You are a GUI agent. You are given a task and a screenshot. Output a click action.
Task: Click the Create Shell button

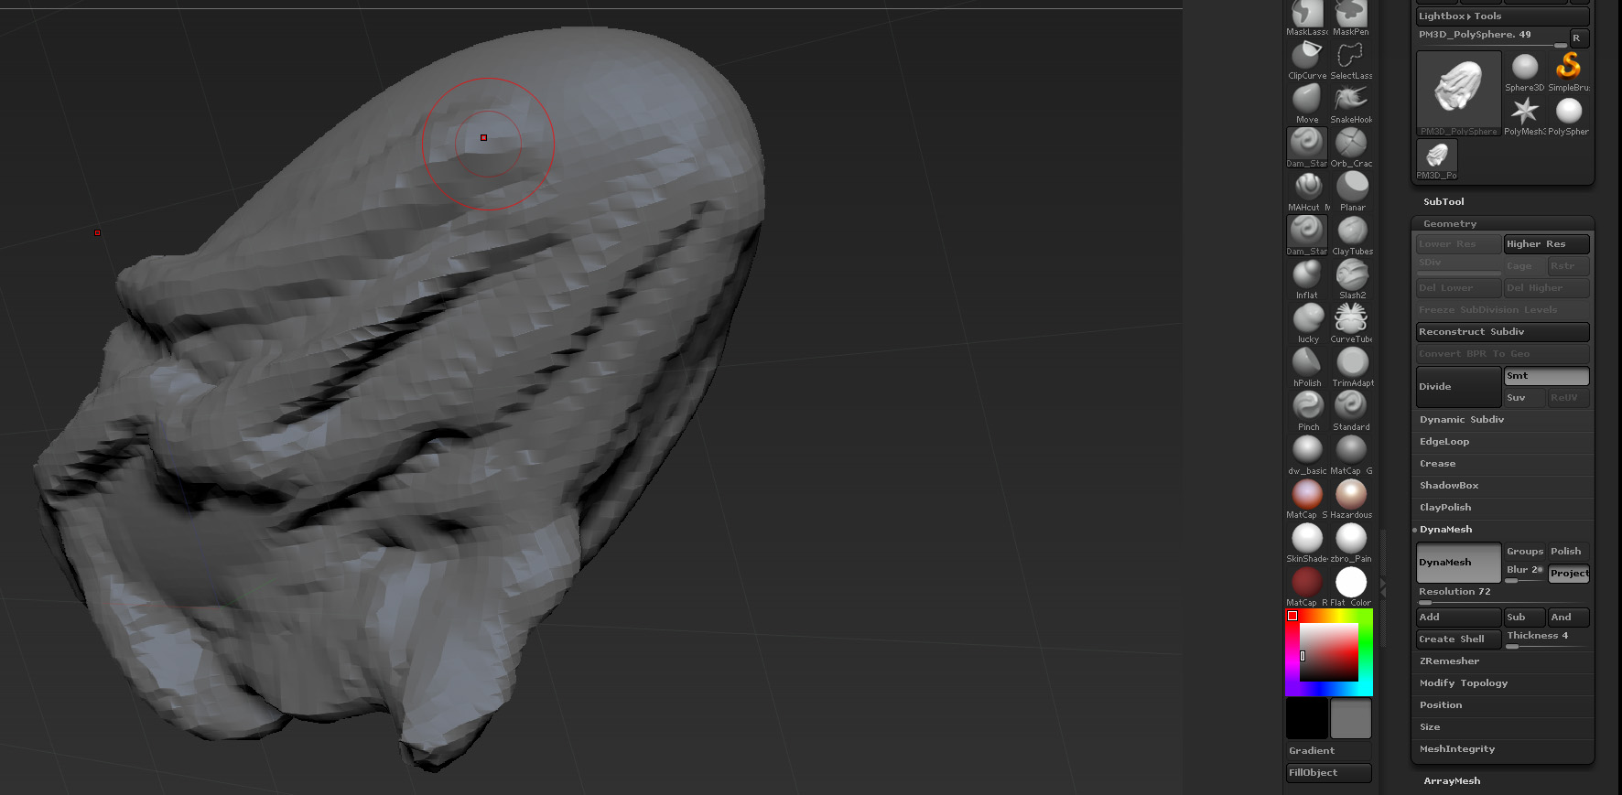pyautogui.click(x=1458, y=639)
